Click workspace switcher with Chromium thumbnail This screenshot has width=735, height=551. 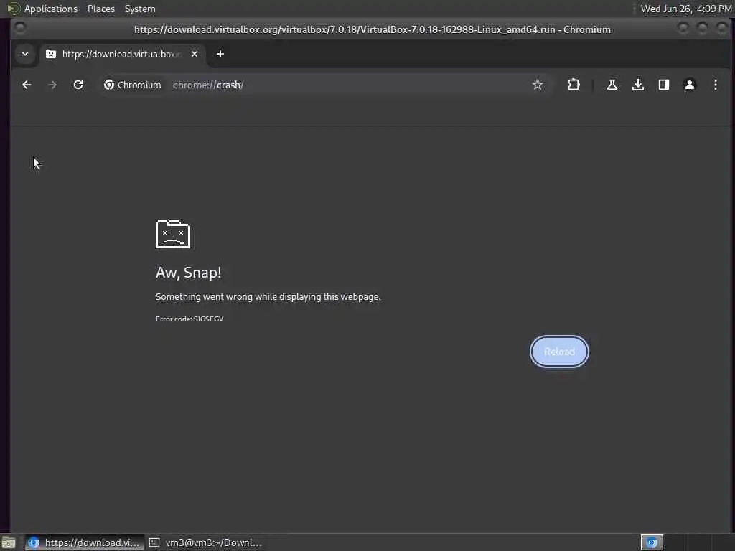tap(652, 542)
